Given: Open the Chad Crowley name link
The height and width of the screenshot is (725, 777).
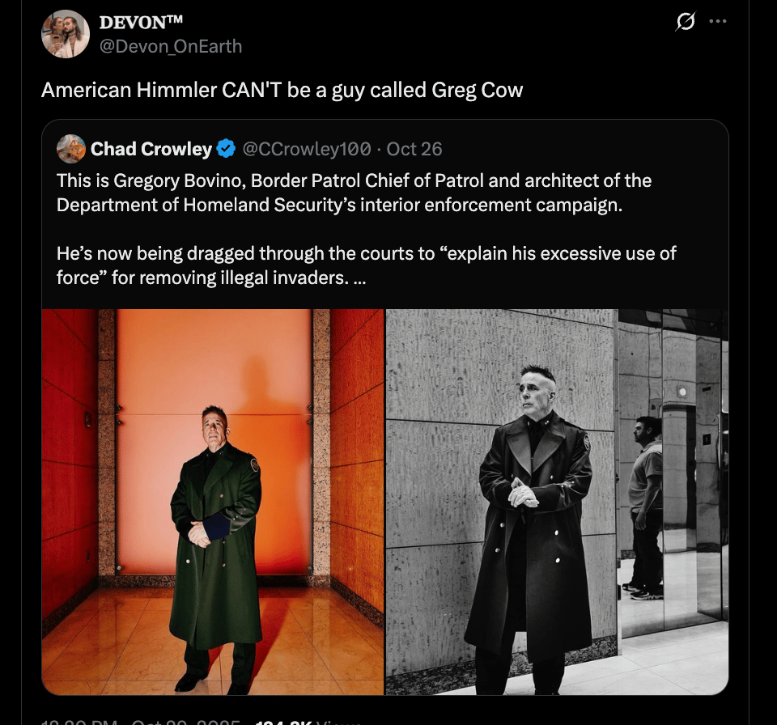Looking at the screenshot, I should point(151,149).
